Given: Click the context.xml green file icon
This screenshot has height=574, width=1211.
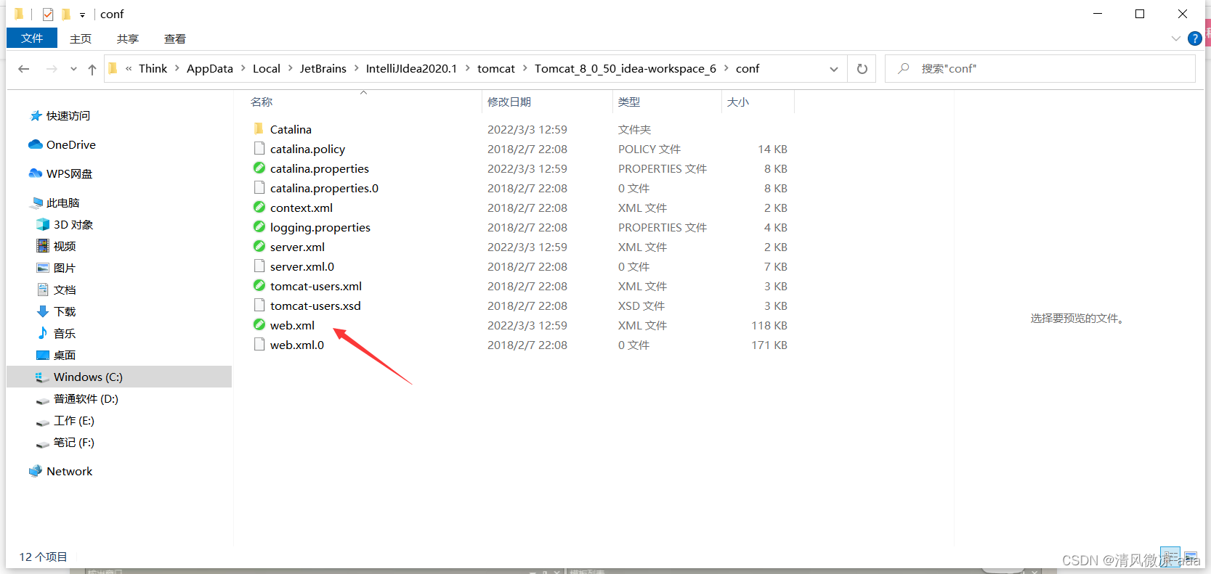Looking at the screenshot, I should click(x=259, y=208).
